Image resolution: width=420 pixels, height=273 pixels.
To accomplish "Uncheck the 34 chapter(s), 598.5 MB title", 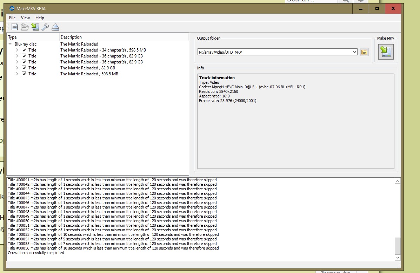I will point(24,50).
